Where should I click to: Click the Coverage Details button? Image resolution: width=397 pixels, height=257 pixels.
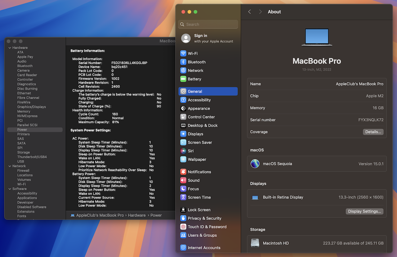373,132
